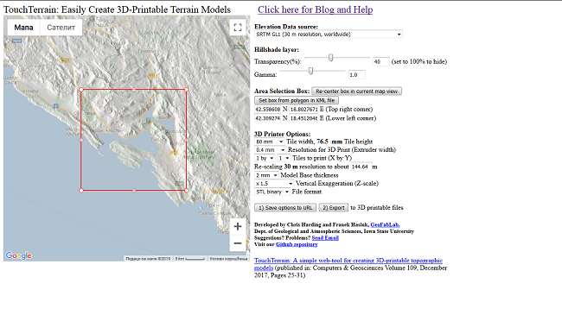Zoom out the map with minus

[x=238, y=243]
